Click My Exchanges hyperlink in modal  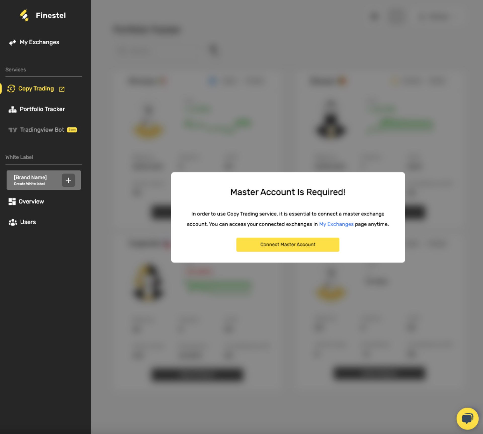336,224
